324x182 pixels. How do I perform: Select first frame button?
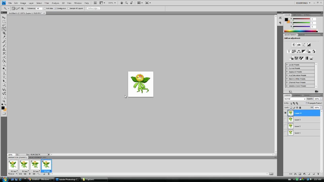point(21,174)
